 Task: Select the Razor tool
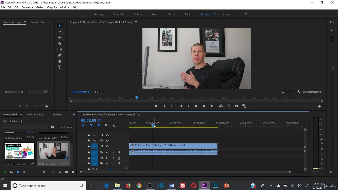(x=60, y=43)
